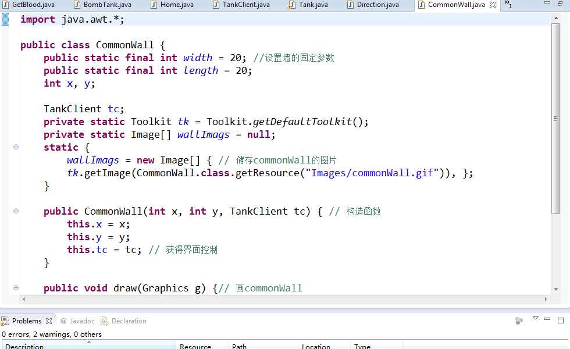Click the length field declaration

(148, 70)
